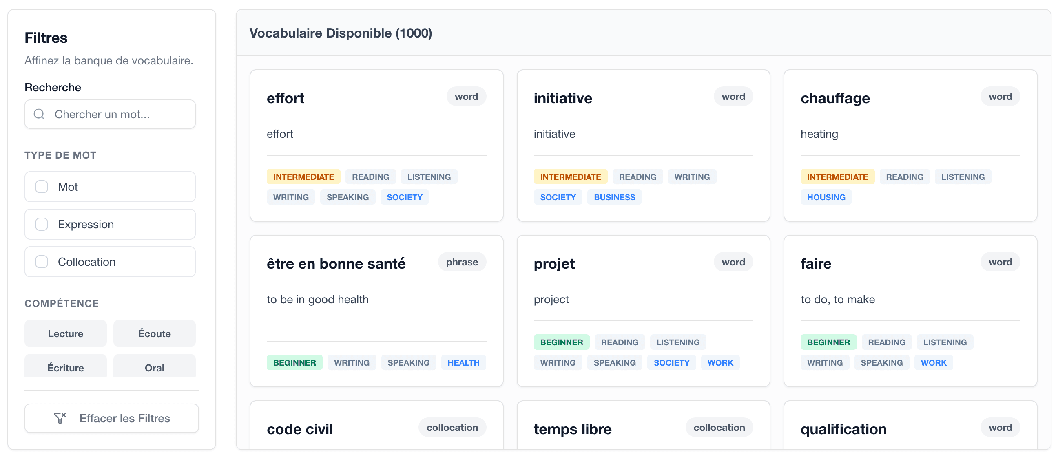Select the Écoute skill filter

point(155,333)
